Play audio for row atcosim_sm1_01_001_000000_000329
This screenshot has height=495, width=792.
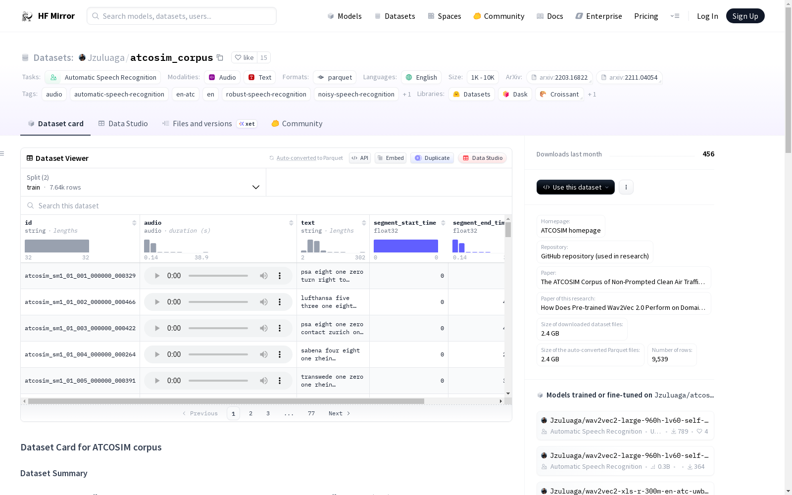[x=157, y=276]
